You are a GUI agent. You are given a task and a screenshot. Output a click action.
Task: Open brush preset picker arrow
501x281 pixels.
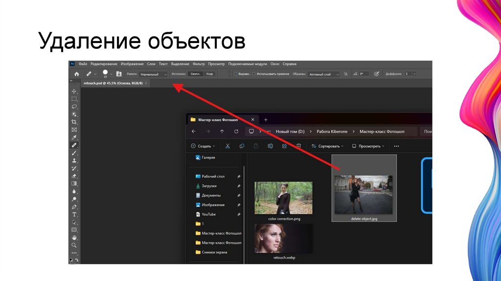pyautogui.click(x=111, y=74)
